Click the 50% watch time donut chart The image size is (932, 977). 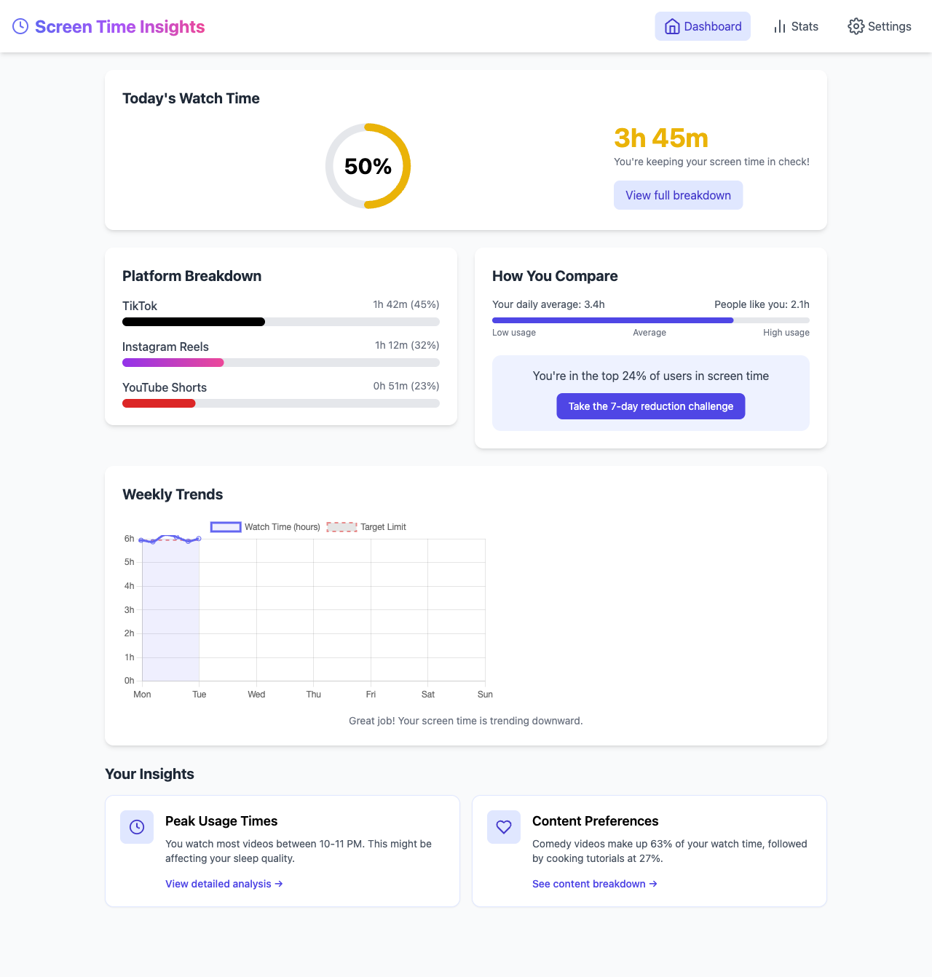click(x=368, y=166)
